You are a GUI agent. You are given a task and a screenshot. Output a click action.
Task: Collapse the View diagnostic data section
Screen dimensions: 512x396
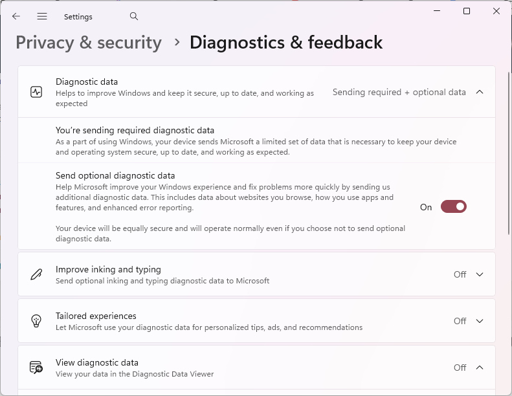point(480,368)
